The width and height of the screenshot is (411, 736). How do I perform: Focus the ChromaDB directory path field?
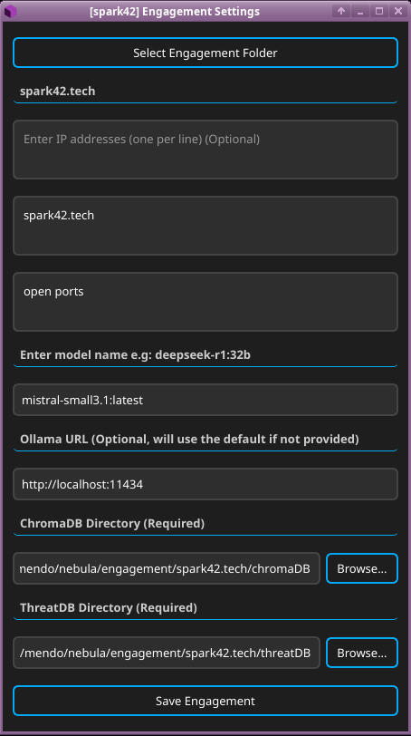click(167, 568)
